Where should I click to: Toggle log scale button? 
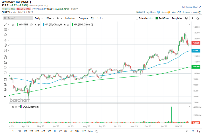199,131
